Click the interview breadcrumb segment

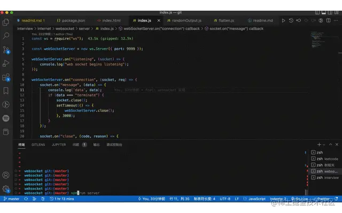[25, 28]
